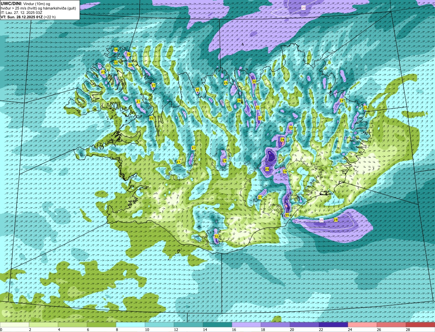Image resolution: width=435 pixels, height=332 pixels.
Task: Select the 16–18 m/s lavender scale swatch
Action: (246, 325)
